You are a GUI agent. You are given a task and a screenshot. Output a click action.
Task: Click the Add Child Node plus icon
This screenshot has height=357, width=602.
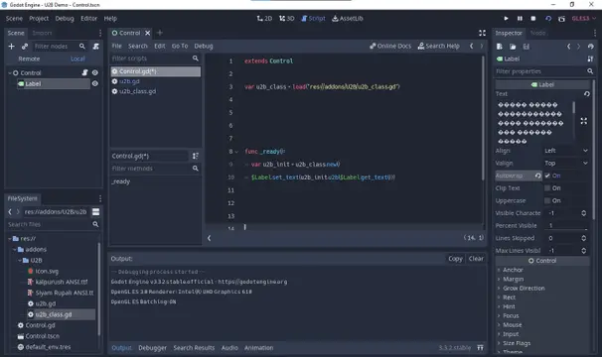(x=11, y=47)
